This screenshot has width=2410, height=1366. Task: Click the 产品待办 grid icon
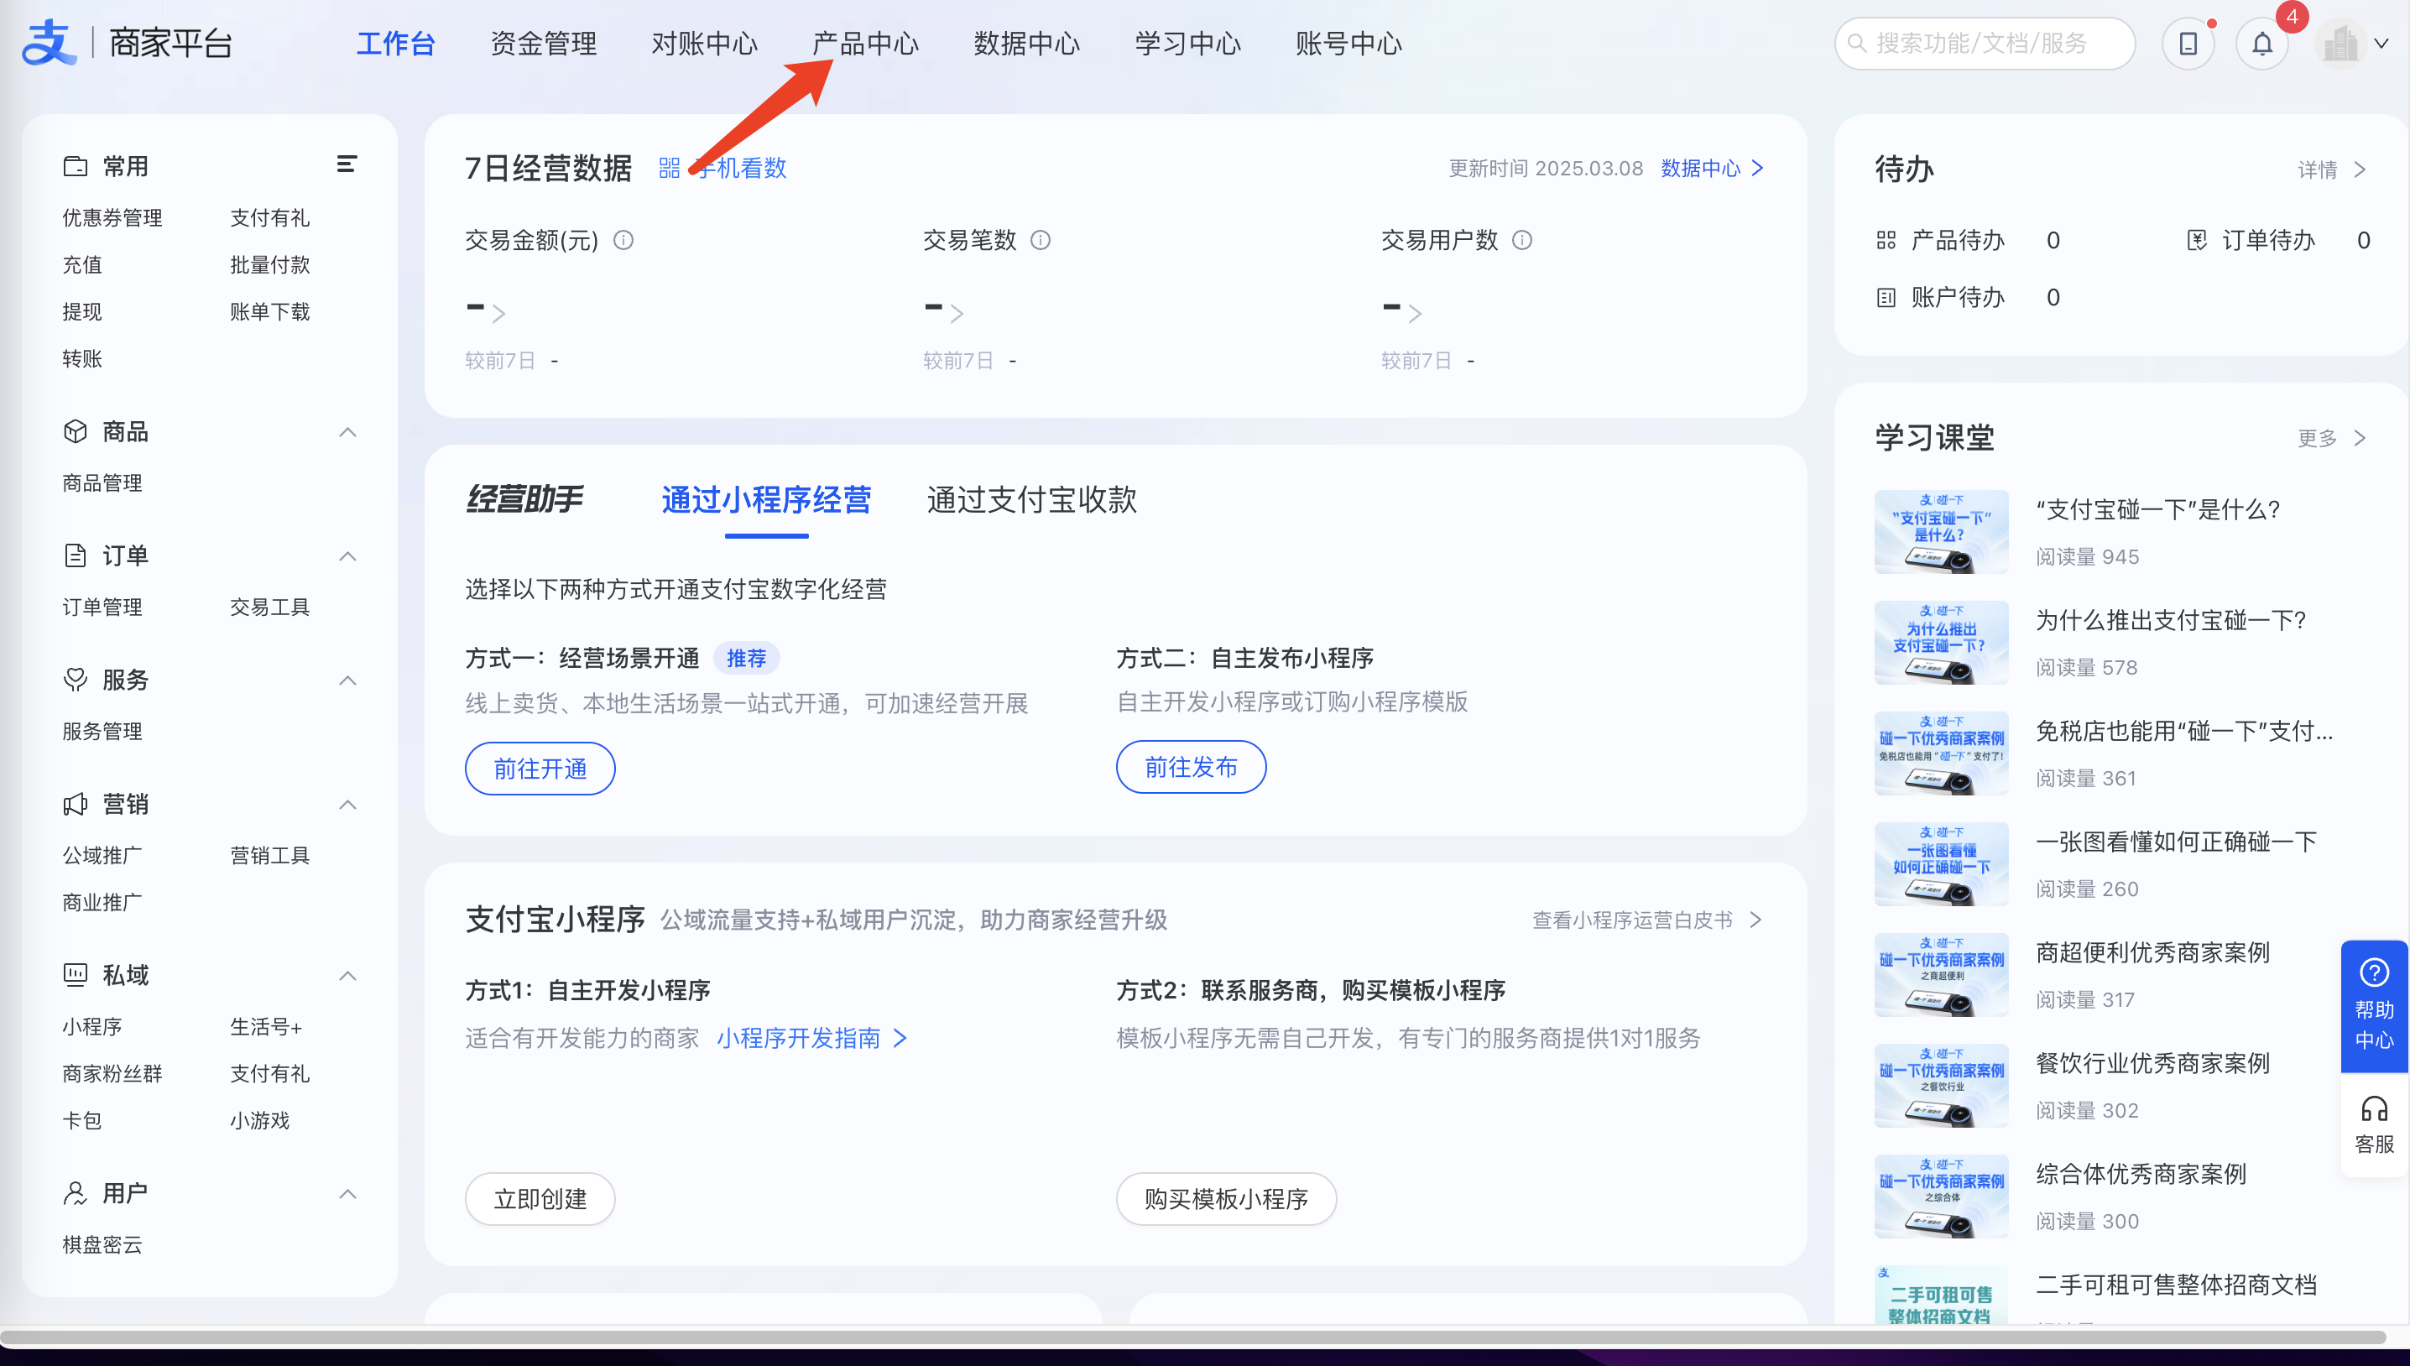coord(1886,240)
